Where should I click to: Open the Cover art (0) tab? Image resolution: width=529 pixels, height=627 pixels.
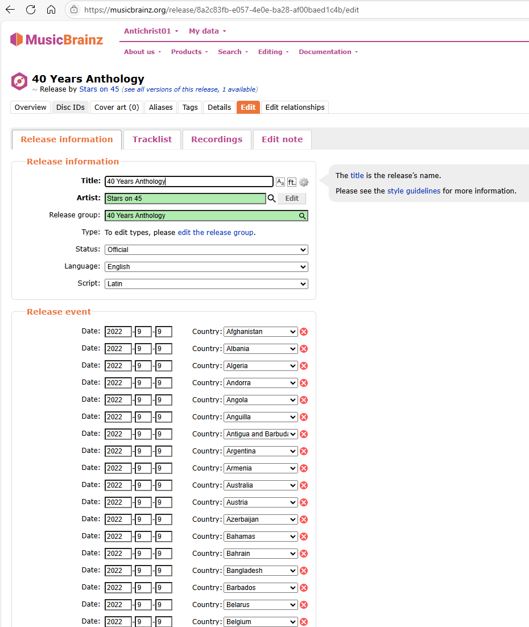point(117,107)
